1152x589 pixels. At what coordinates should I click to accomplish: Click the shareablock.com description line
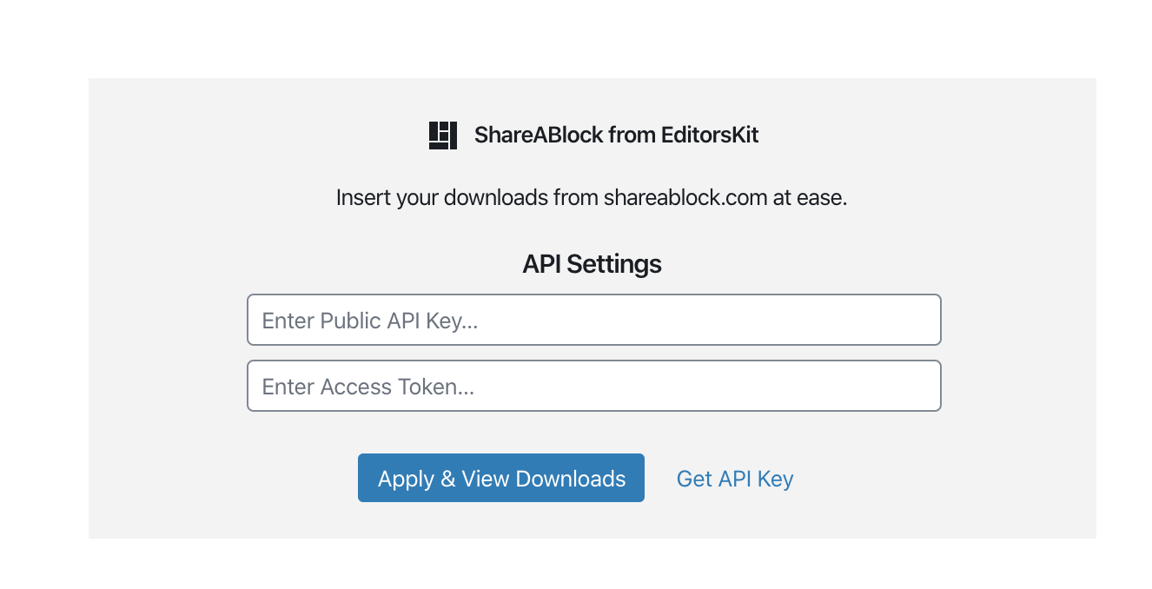pos(592,197)
